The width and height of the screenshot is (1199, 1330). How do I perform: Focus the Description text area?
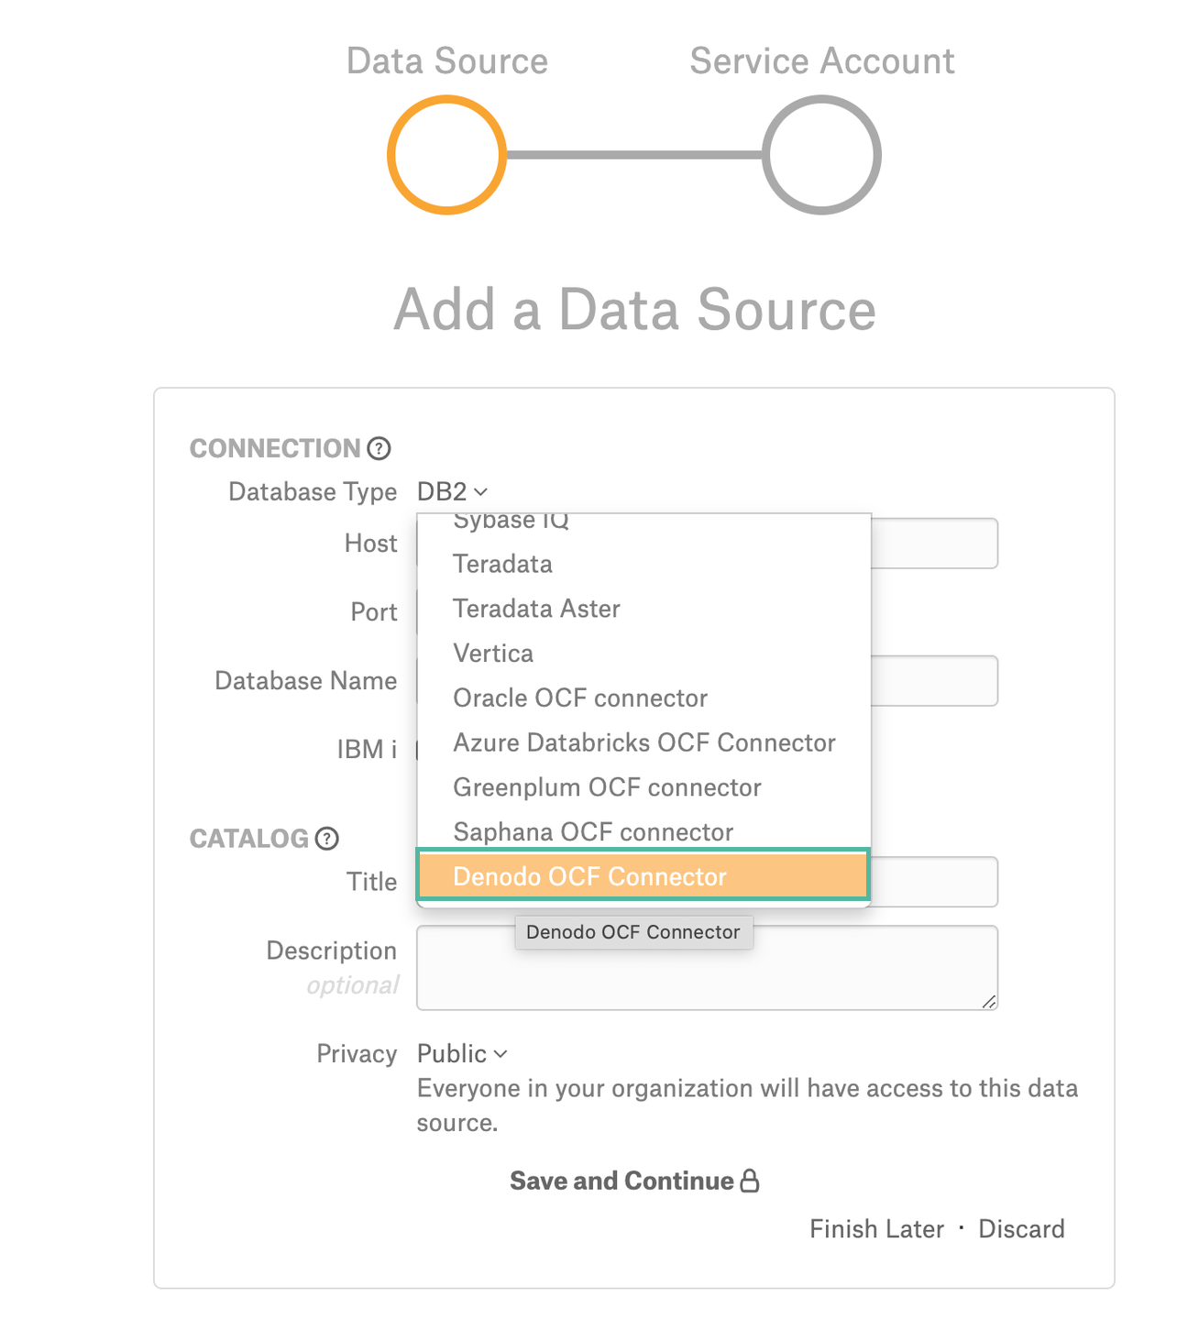pyautogui.click(x=707, y=968)
